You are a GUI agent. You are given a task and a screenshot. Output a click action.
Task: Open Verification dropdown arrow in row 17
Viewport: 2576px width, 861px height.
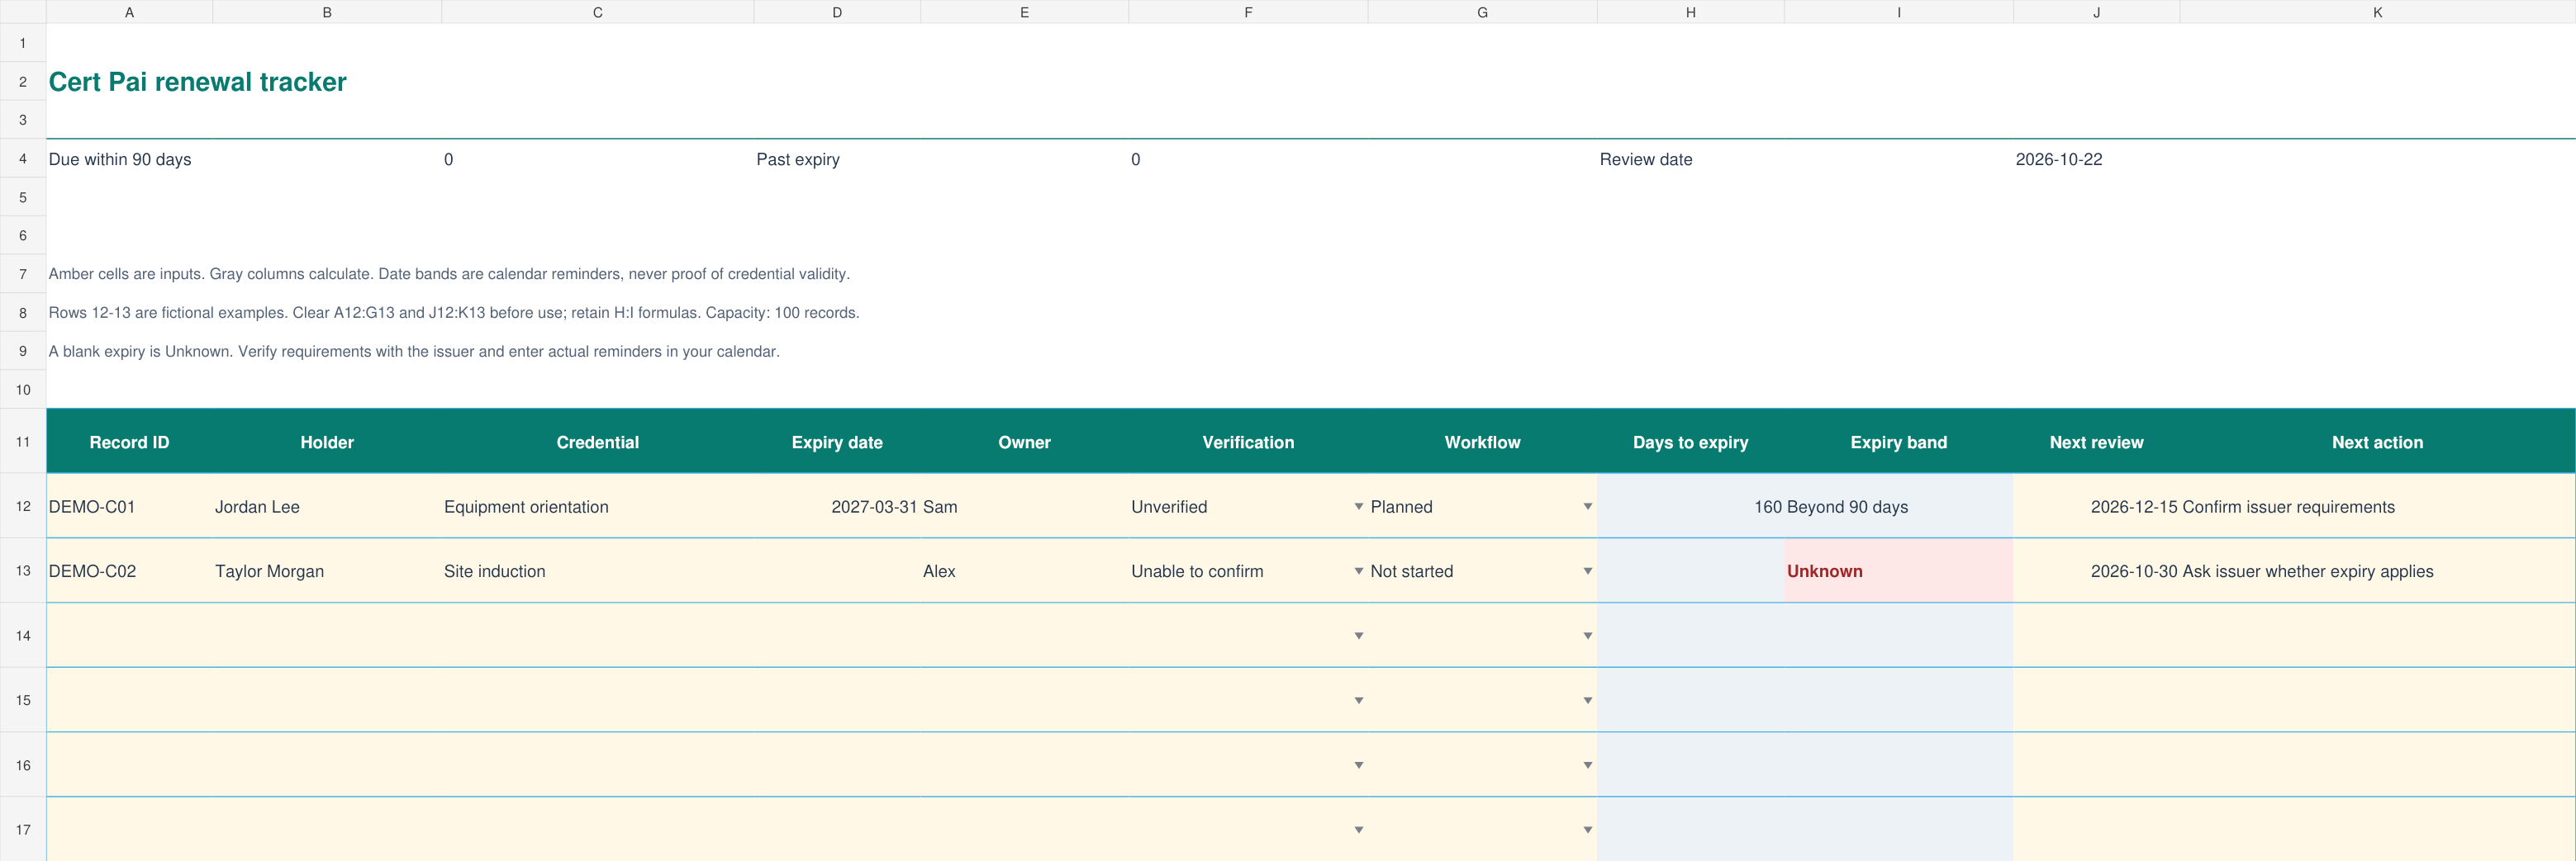pyautogui.click(x=1358, y=830)
